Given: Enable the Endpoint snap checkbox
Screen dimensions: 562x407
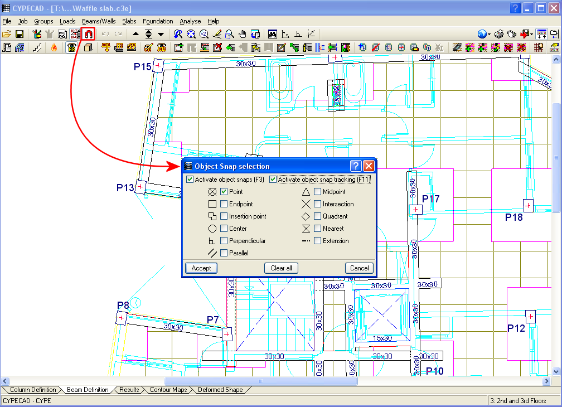Looking at the screenshot, I should point(224,204).
